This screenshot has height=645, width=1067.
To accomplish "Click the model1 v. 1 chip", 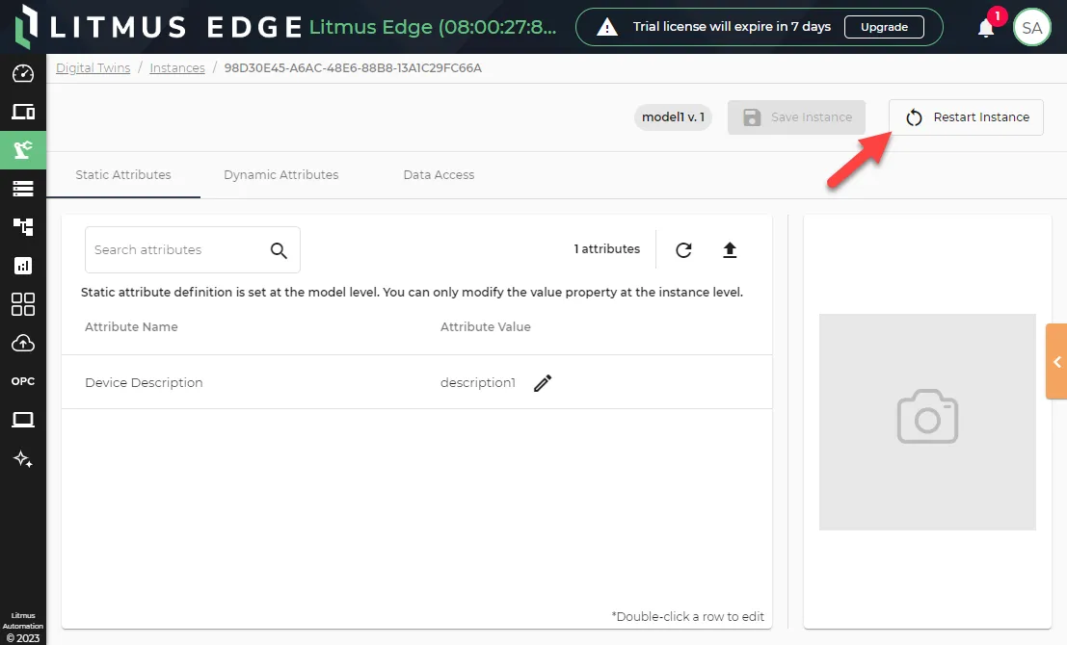I will [x=673, y=116].
